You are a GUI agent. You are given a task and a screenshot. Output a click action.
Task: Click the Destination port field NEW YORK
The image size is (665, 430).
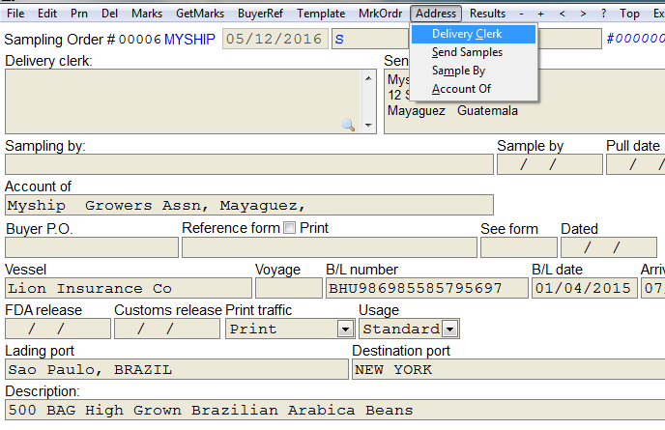tap(508, 369)
